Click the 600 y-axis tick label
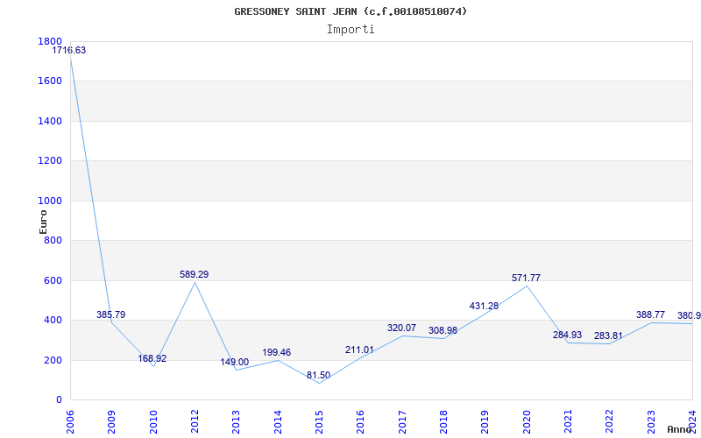Image resolution: width=701 pixels, height=438 pixels. 53,280
